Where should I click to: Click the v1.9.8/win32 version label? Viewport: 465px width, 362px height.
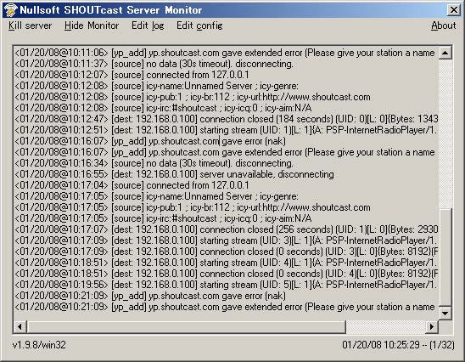39,345
